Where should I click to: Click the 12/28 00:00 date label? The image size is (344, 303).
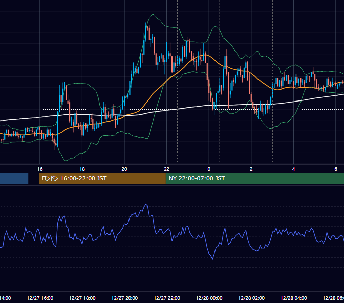coord(209,298)
